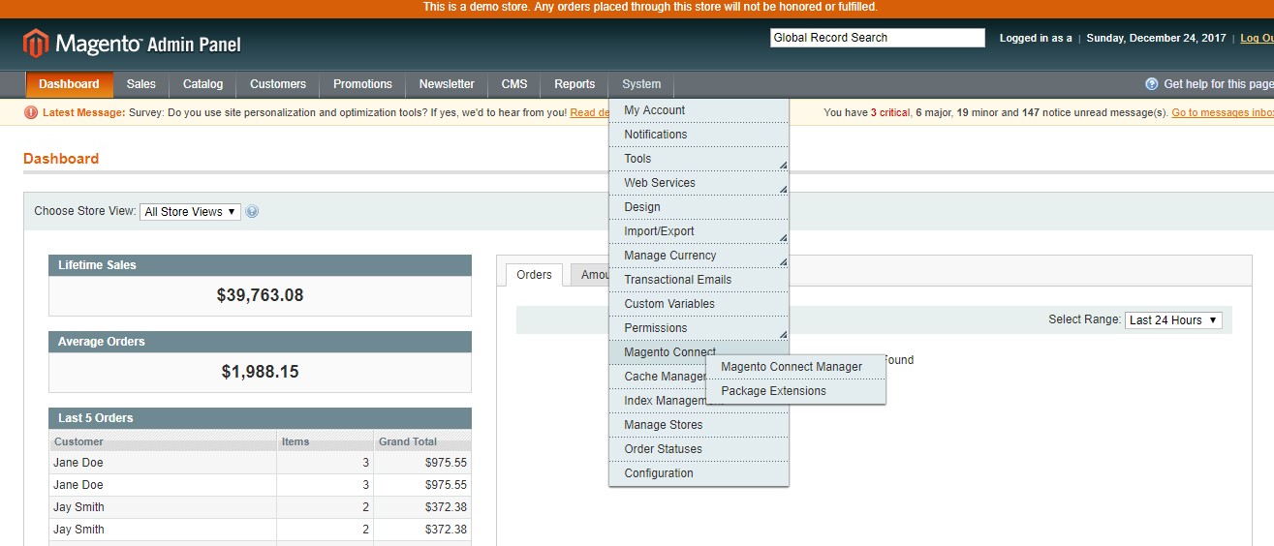Click the Get help question icon
The height and width of the screenshot is (546, 1274).
(1152, 84)
